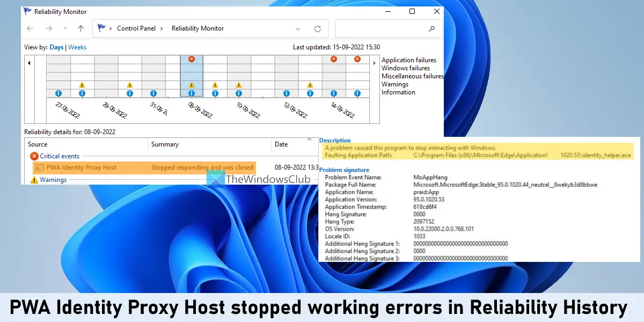The image size is (644, 322).
Task: Click the warning icon in selected 08-09-2022 column
Action: (192, 85)
